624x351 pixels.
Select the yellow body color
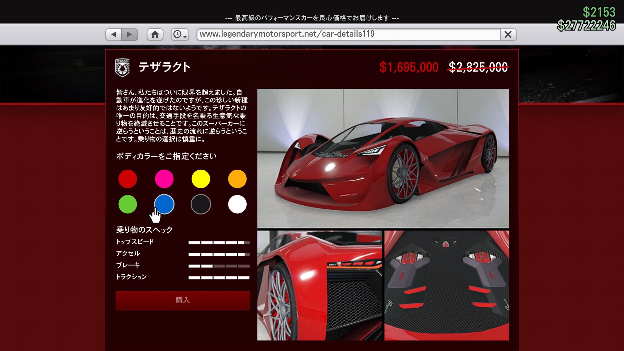[201, 179]
